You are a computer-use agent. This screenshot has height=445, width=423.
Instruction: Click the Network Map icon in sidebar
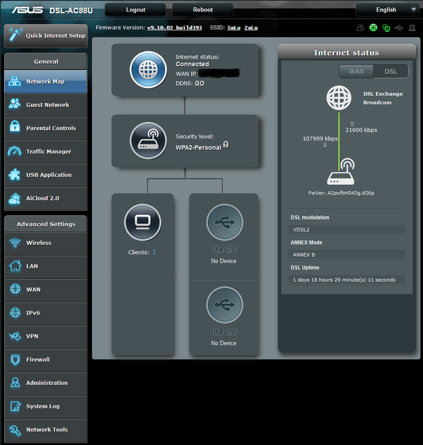coord(14,81)
